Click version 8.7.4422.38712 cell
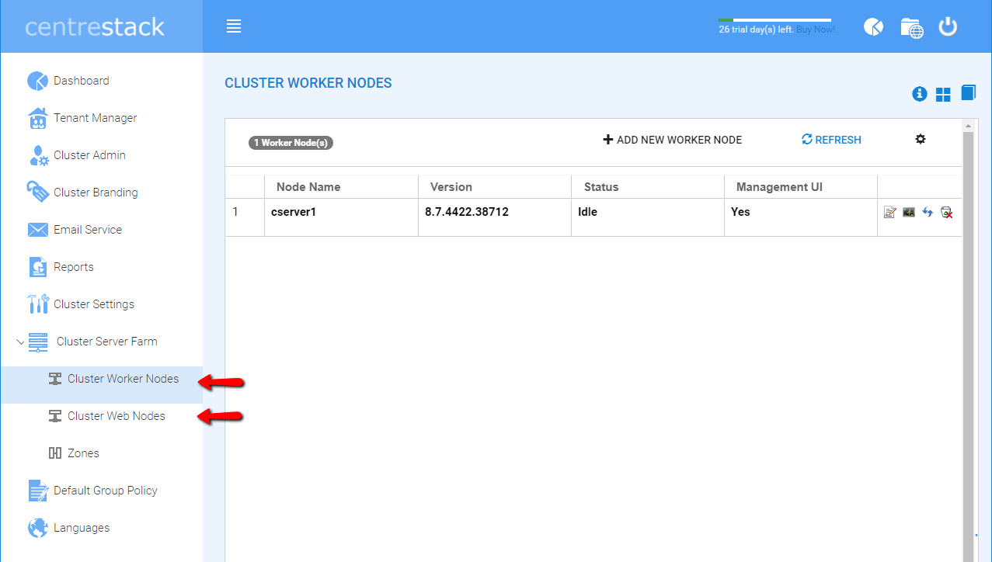992x562 pixels. click(496, 217)
